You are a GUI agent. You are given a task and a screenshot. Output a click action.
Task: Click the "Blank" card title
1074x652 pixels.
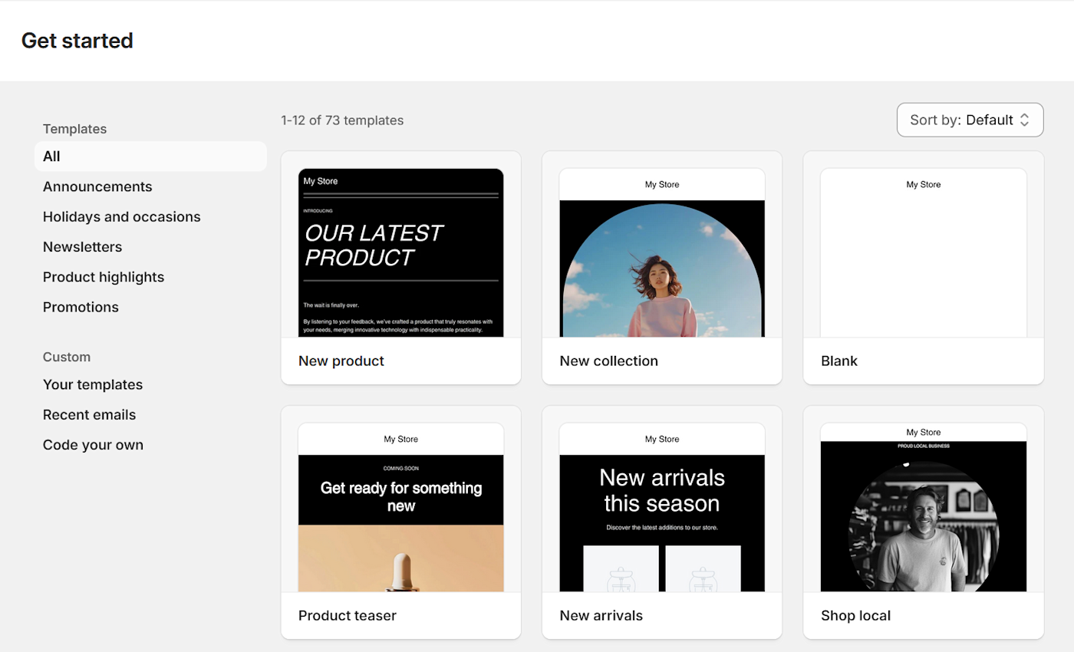[x=839, y=361]
